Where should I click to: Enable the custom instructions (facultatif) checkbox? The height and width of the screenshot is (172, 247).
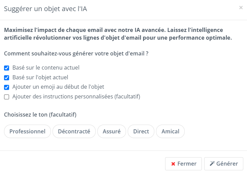click(x=7, y=97)
